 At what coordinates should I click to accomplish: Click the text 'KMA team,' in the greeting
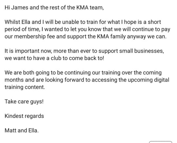(x=90, y=8)
